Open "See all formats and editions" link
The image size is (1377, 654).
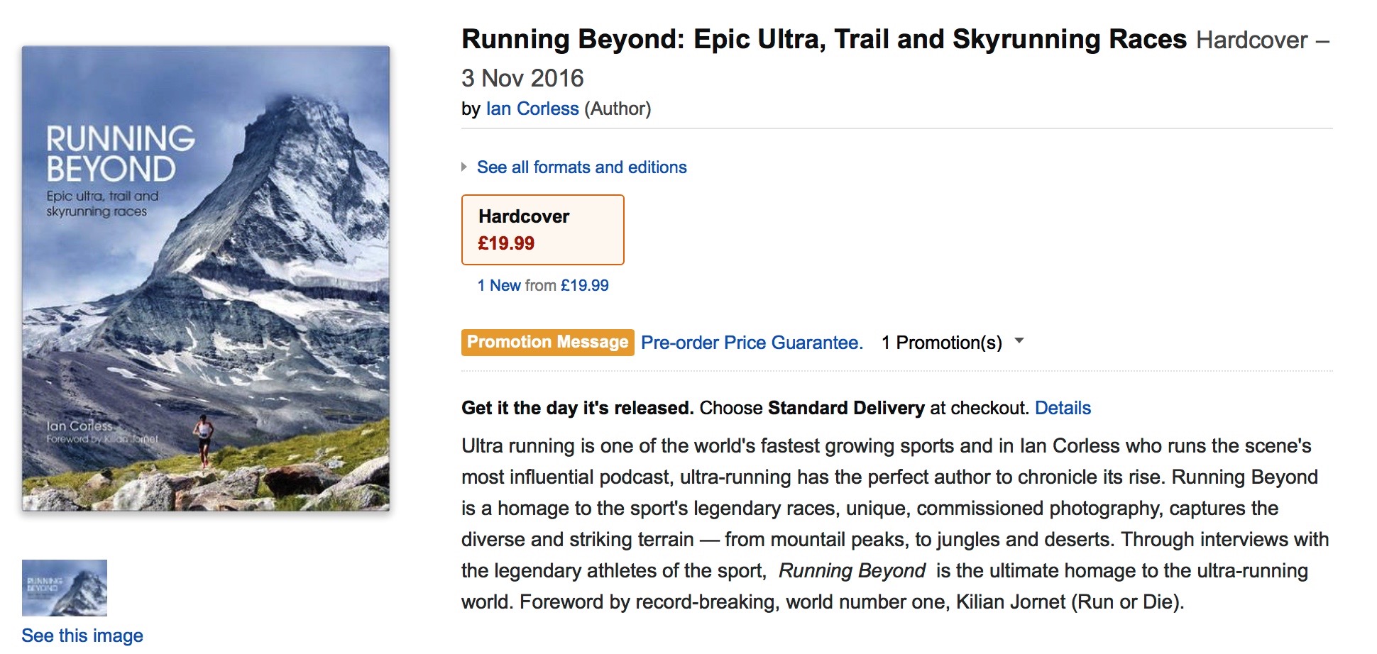pos(581,167)
